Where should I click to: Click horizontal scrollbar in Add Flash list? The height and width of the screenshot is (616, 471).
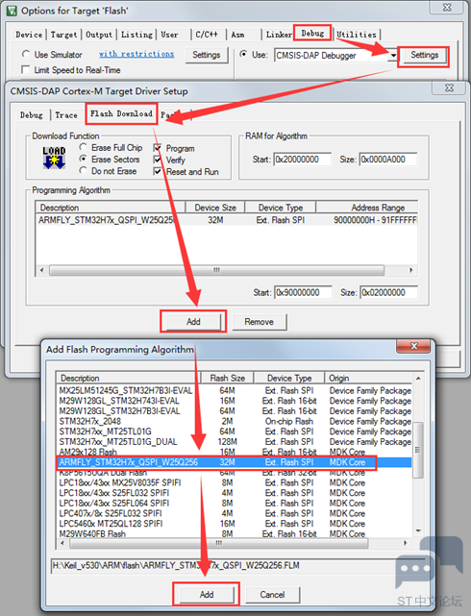219,543
